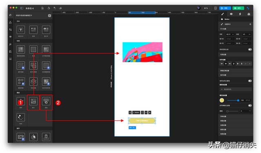
Task: Open the stacked layers icon in left rail
Action: (x=11, y=37)
